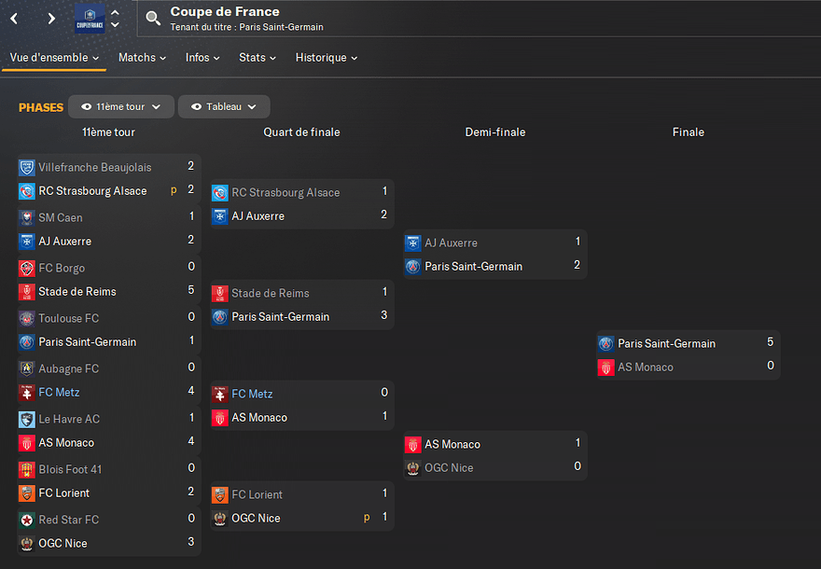Click the up arrow beside the competition logo

pyautogui.click(x=116, y=12)
